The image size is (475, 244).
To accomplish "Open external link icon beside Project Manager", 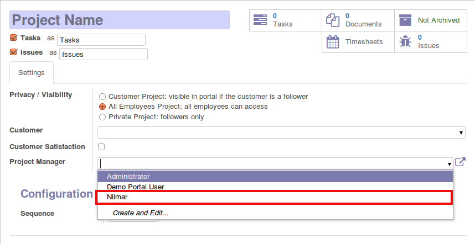I will [x=460, y=162].
